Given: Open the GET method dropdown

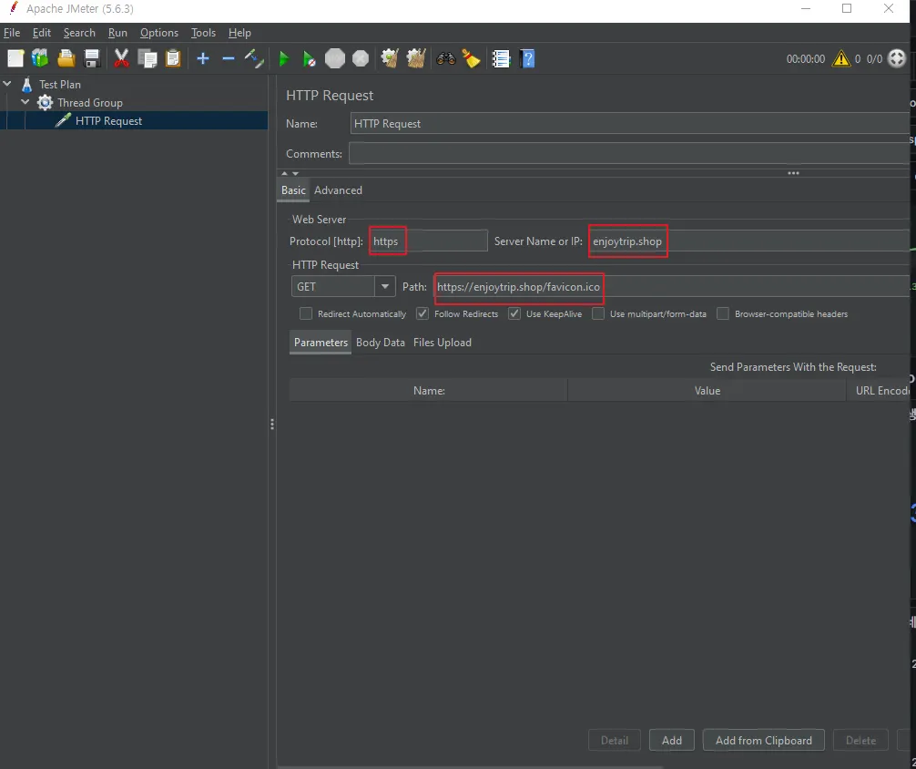Looking at the screenshot, I should pos(382,286).
